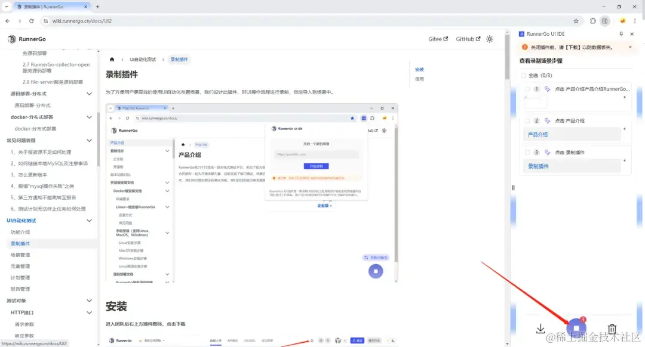Open 报告管理 in the sidebar
Image resolution: width=645 pixels, height=347 pixels.
(20, 289)
